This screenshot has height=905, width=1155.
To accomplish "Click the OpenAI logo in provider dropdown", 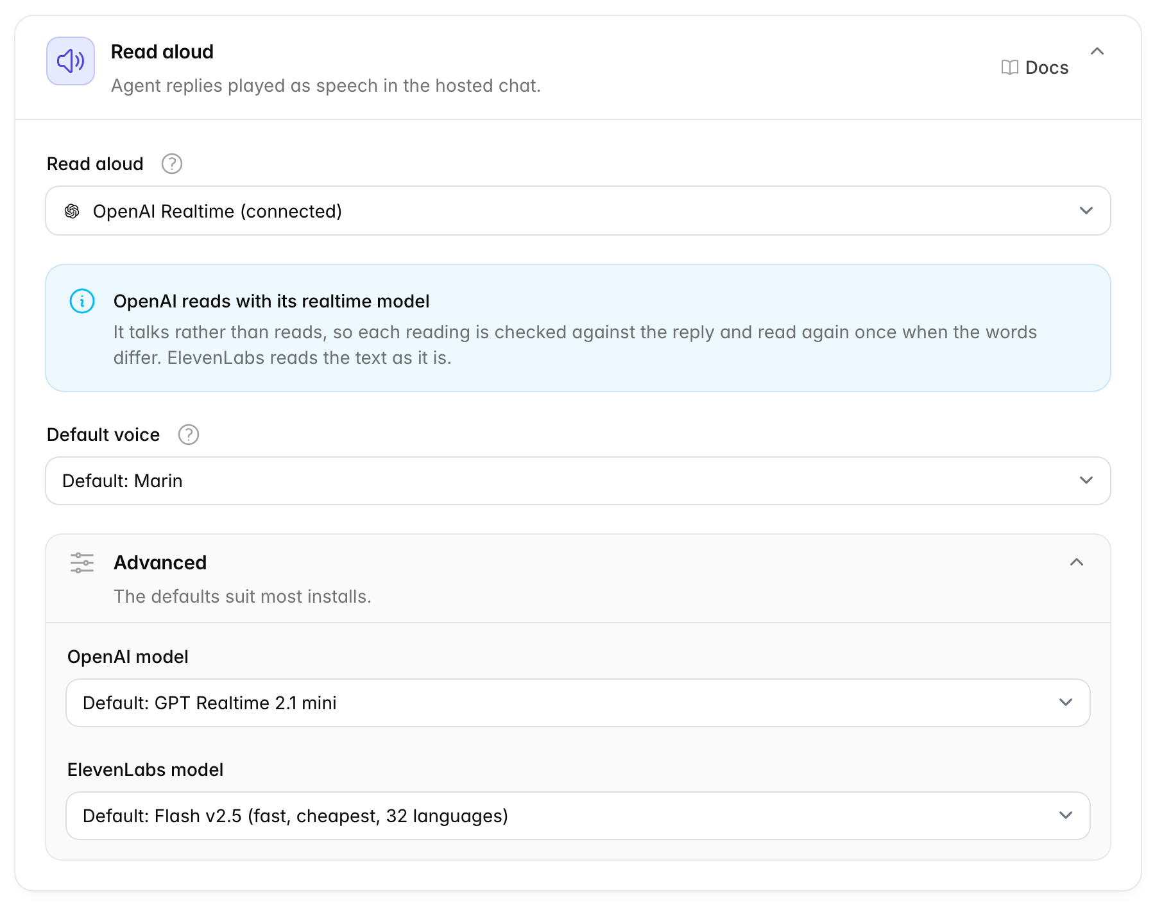I will [x=72, y=211].
